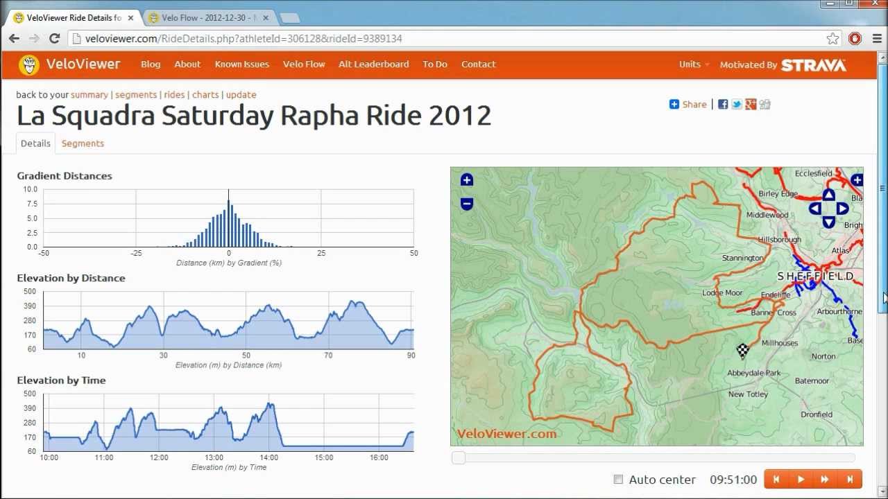Open the map layer switcher plus icon
Screen dimensions: 888x499
[x=857, y=180]
